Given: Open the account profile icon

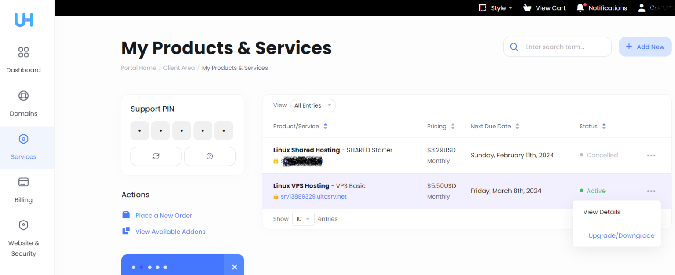Looking at the screenshot, I should 641,7.
